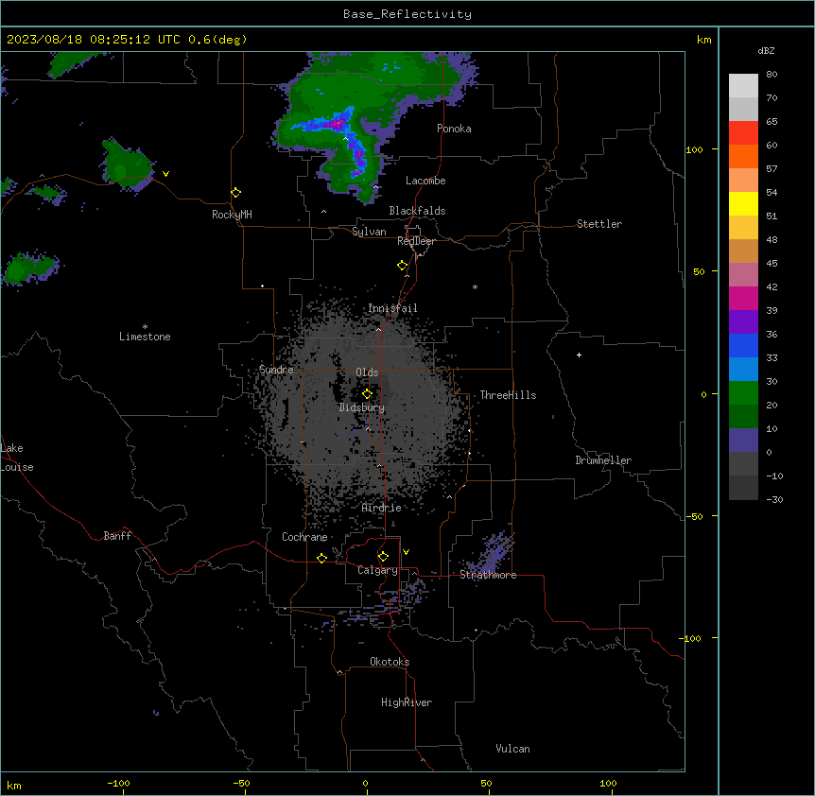Click the Lake Louise label on the map

tap(17, 458)
